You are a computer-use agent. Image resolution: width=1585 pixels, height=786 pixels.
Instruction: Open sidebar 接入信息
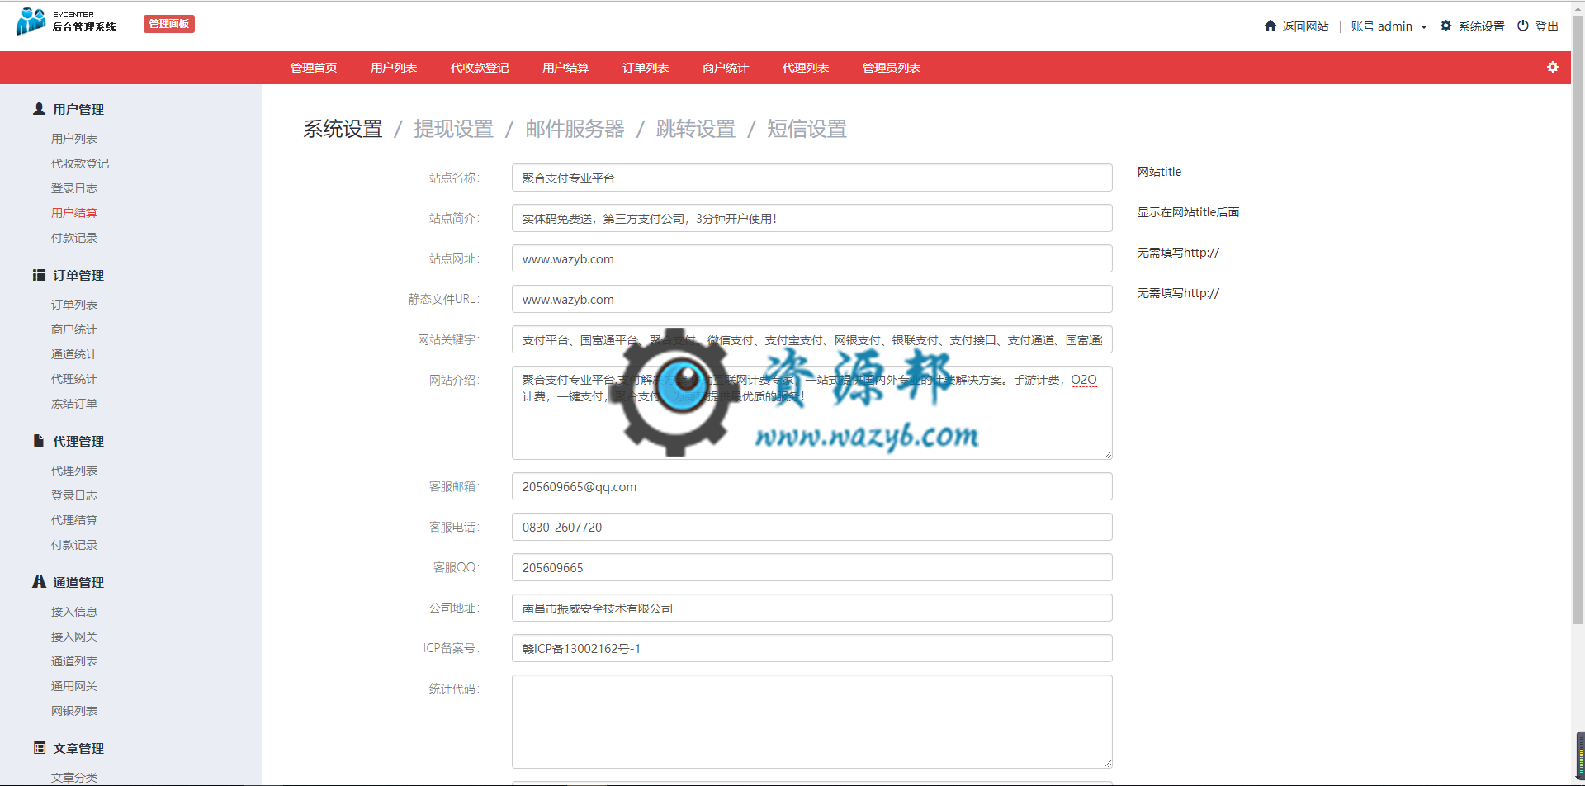(74, 612)
